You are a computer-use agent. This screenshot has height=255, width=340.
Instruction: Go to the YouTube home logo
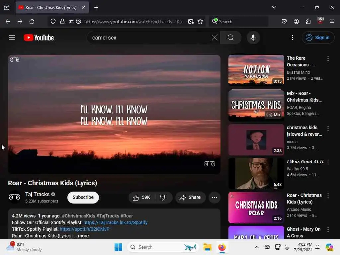(x=39, y=38)
